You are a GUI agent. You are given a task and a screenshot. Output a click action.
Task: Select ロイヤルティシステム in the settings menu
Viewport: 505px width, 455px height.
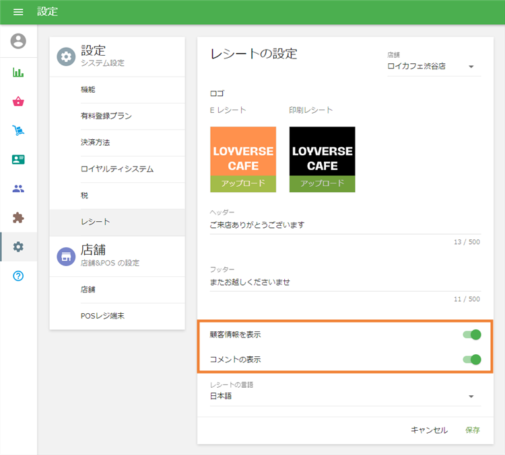point(116,169)
